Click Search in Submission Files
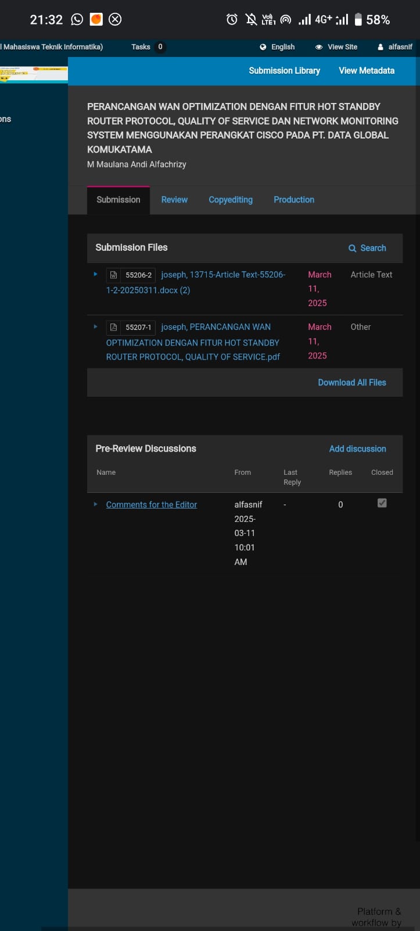This screenshot has height=931, width=420. (367, 248)
